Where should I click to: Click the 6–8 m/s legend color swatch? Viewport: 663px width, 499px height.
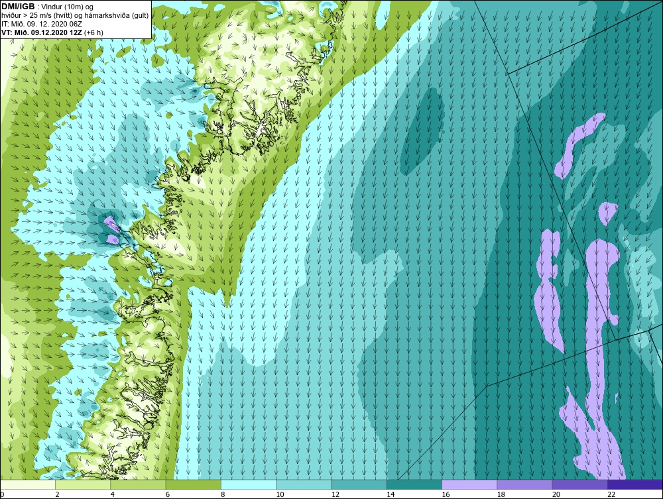tap(193, 485)
